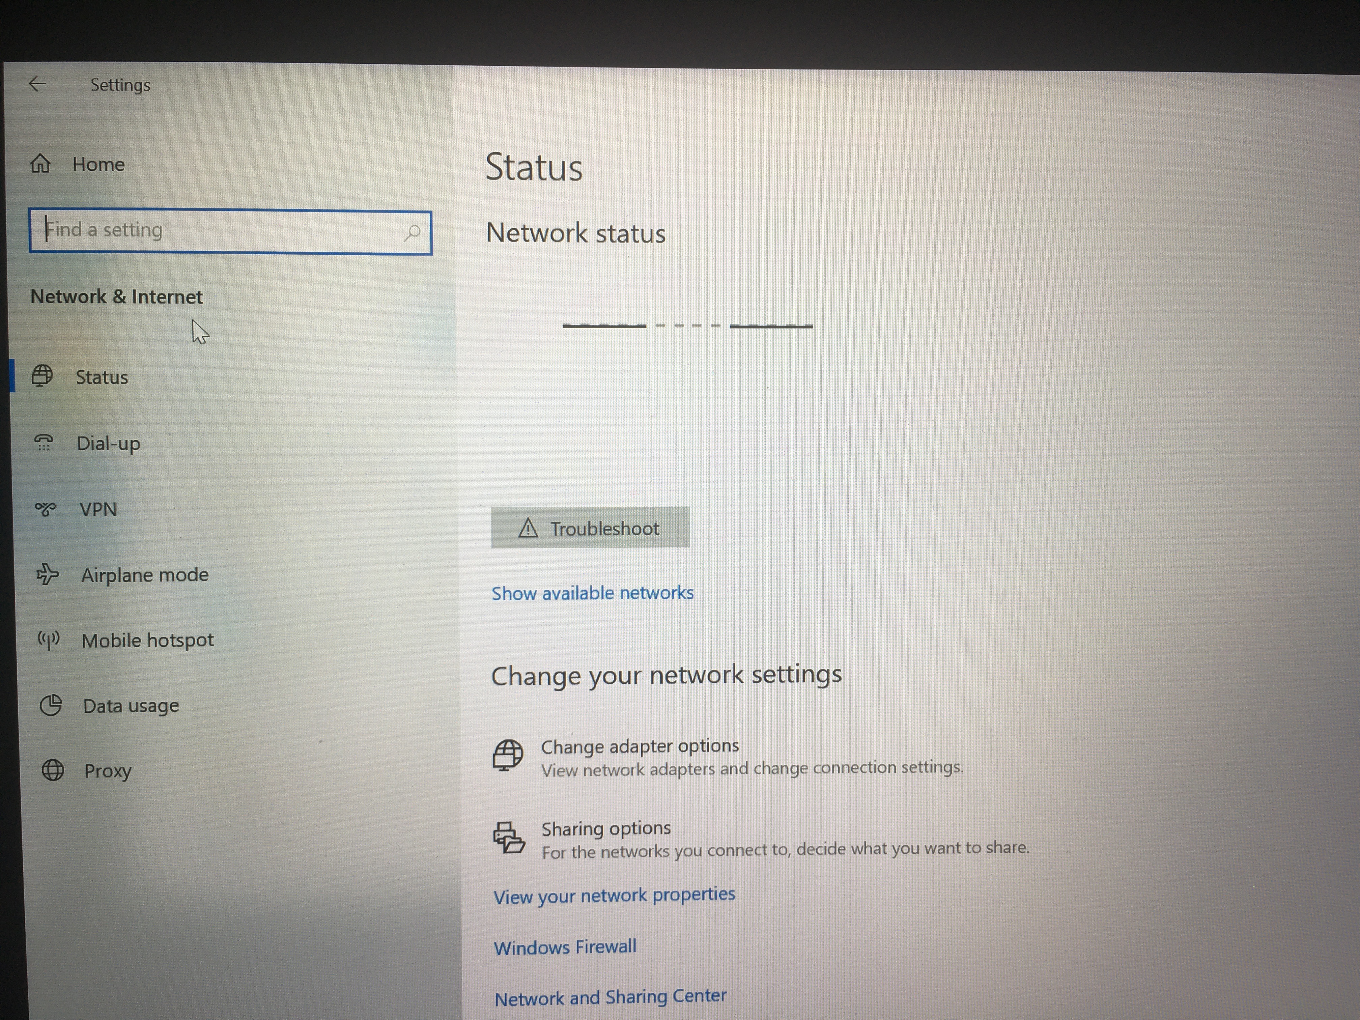Image resolution: width=1360 pixels, height=1020 pixels.
Task: Click the Airplane mode plane icon
Action: [x=47, y=574]
